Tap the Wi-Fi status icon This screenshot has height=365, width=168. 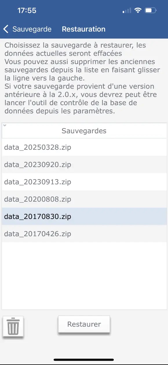coord(138,11)
